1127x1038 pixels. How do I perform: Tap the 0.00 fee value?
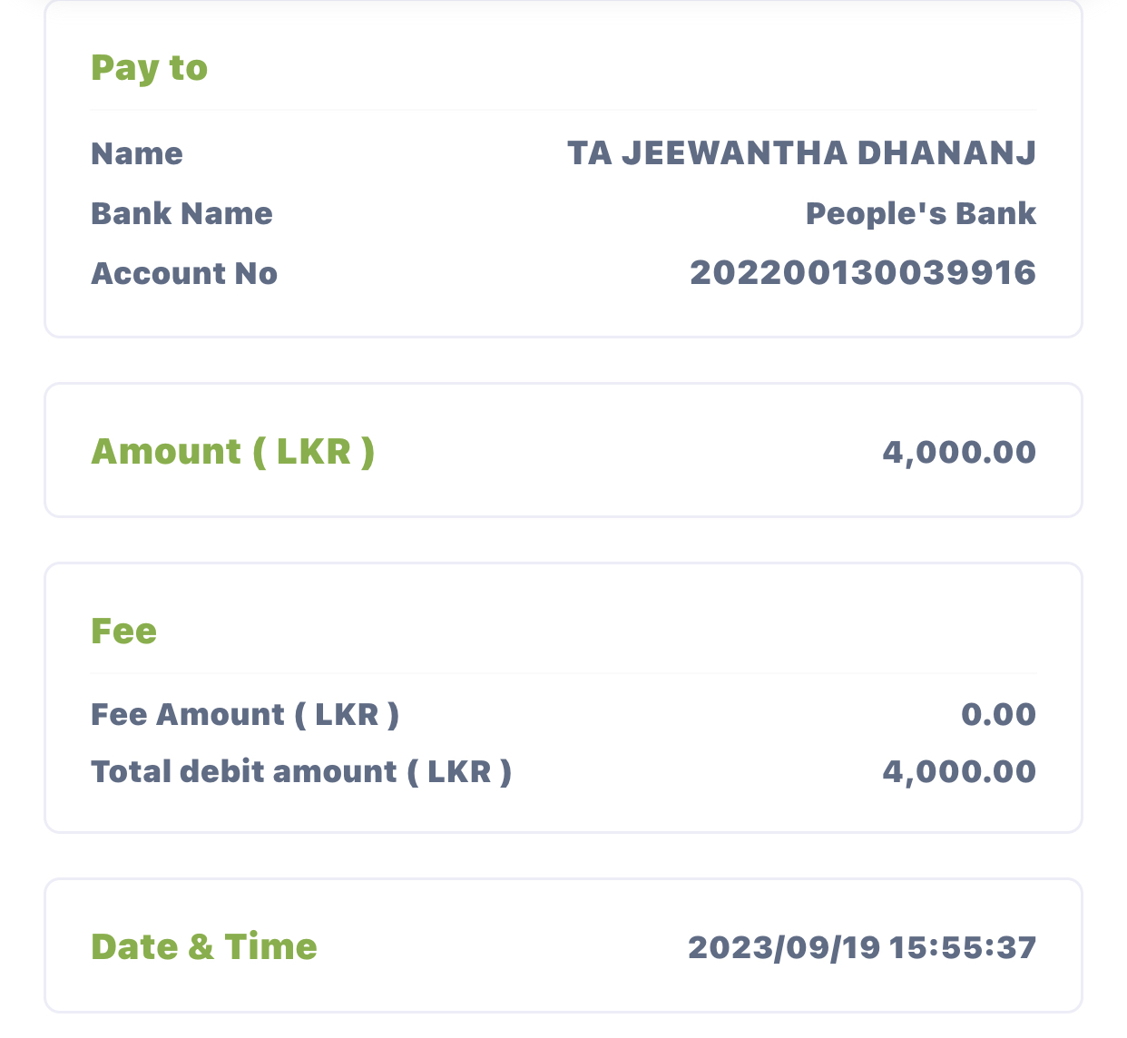pyautogui.click(x=998, y=715)
